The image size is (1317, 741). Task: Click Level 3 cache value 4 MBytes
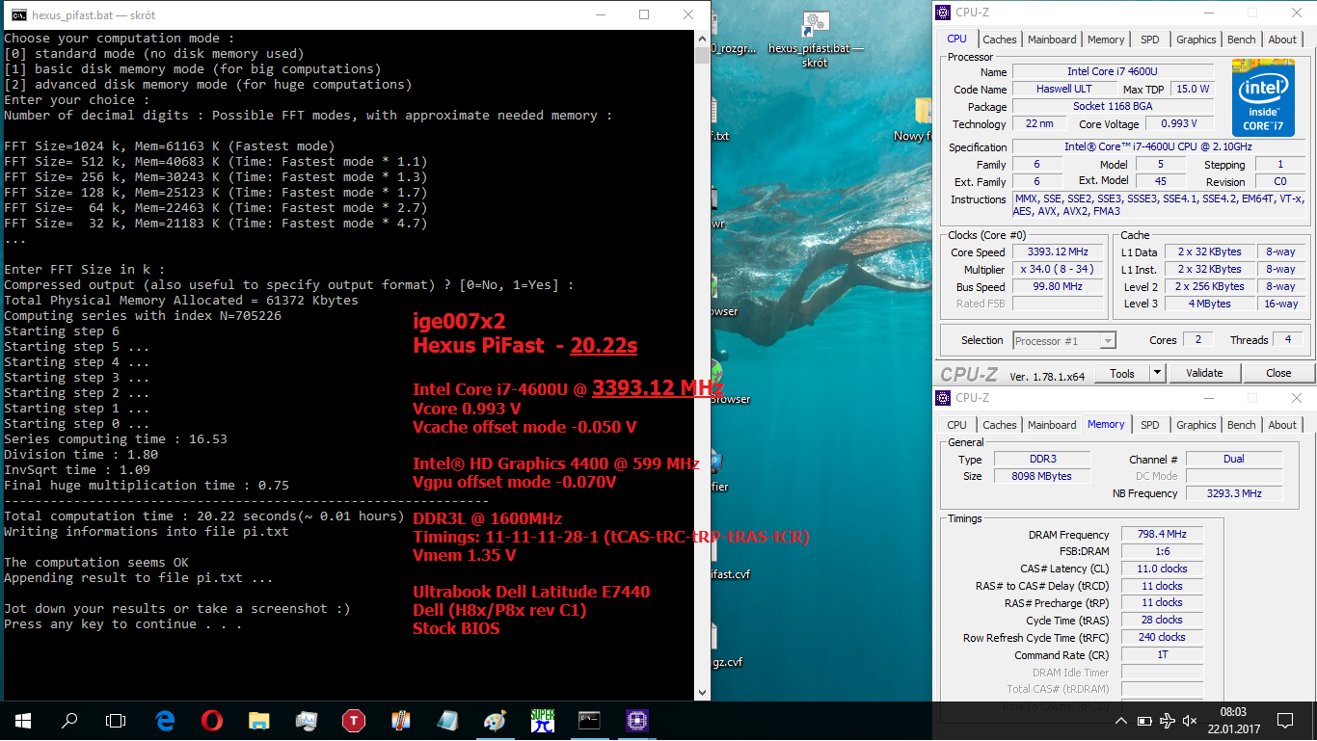pyautogui.click(x=1209, y=304)
